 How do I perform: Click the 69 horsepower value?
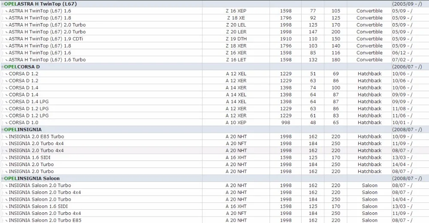coord(336,74)
